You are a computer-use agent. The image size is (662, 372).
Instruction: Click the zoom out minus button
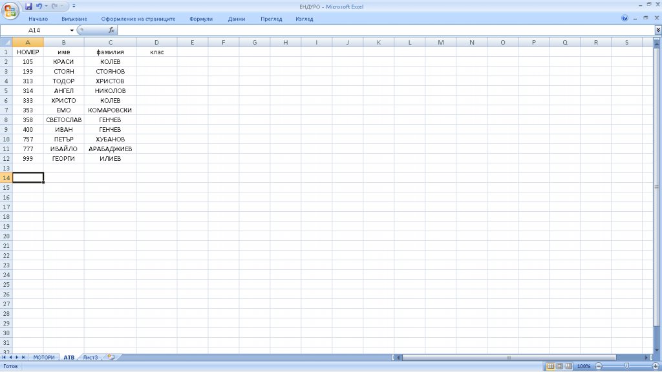click(598, 366)
